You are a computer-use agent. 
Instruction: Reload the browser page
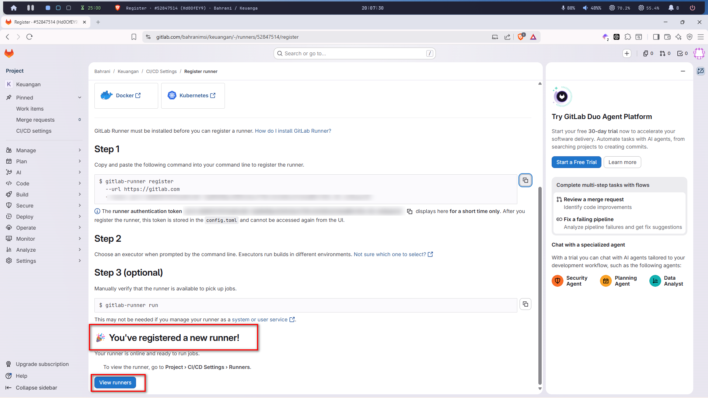coord(29,37)
